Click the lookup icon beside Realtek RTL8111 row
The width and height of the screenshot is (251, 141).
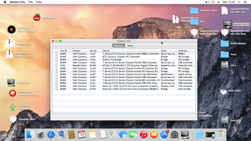(56, 65)
